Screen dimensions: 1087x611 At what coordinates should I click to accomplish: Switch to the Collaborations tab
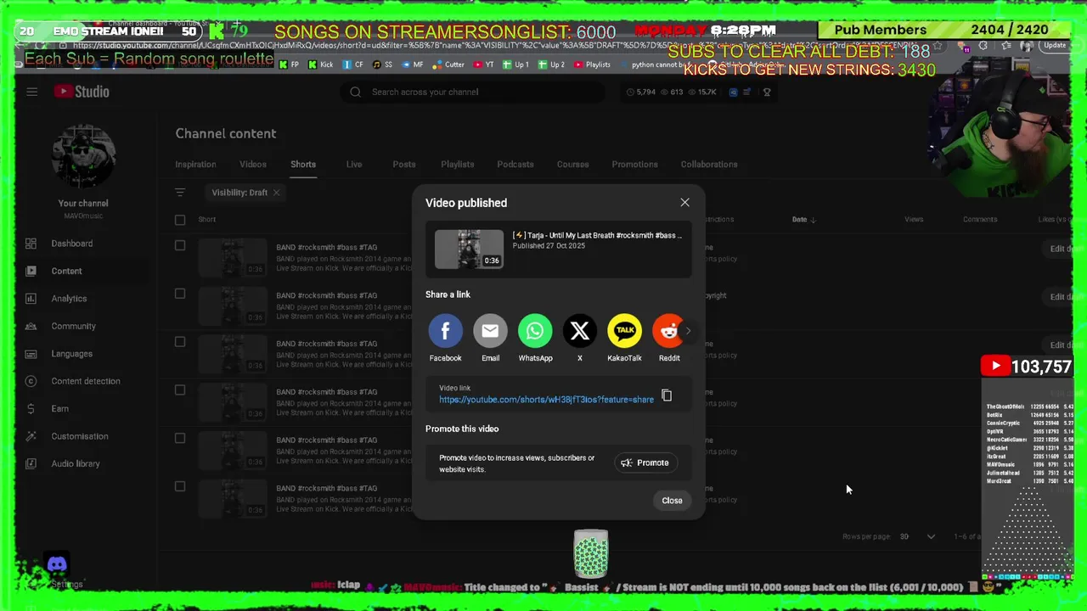709,165
